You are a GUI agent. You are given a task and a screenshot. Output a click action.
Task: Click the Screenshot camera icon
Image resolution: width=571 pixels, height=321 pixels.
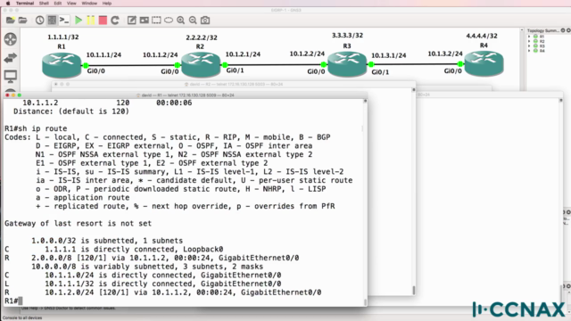coord(205,20)
